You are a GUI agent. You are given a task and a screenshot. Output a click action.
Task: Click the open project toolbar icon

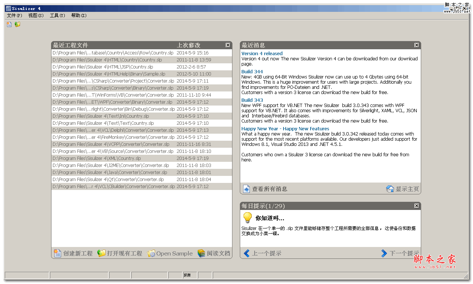[x=17, y=24]
